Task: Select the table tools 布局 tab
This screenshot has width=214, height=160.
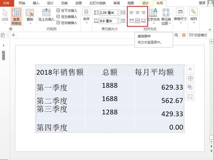Action: 160,3
